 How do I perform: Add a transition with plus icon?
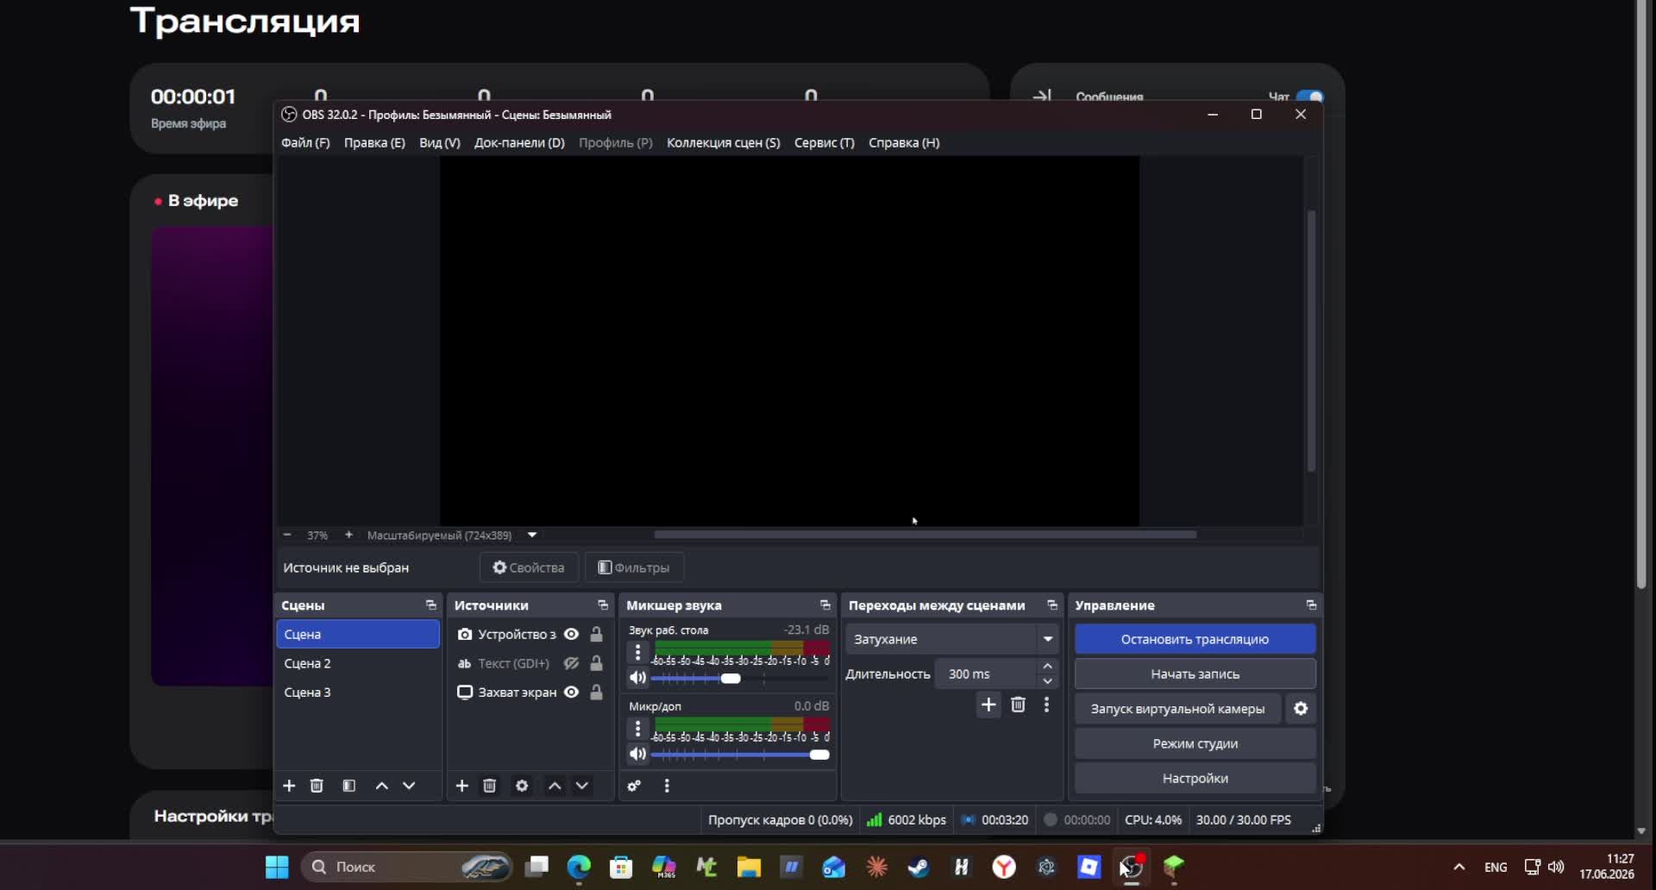click(988, 705)
